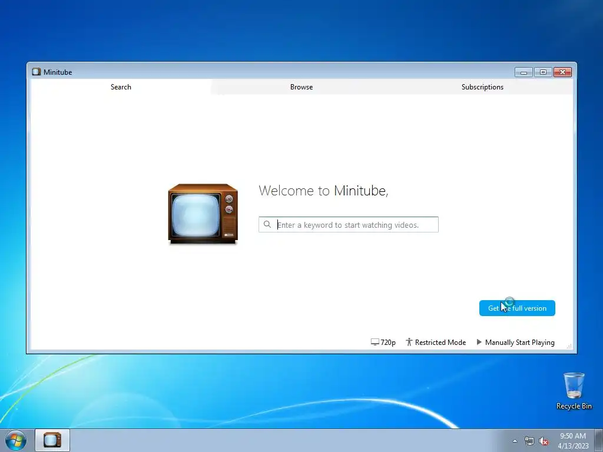Viewport: 603px width, 452px height.
Task: Click the magnifier icon in search box
Action: point(267,224)
